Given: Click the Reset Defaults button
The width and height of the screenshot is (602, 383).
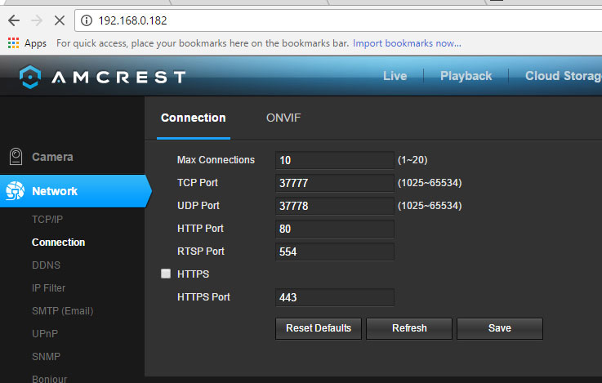Looking at the screenshot, I should (319, 328).
